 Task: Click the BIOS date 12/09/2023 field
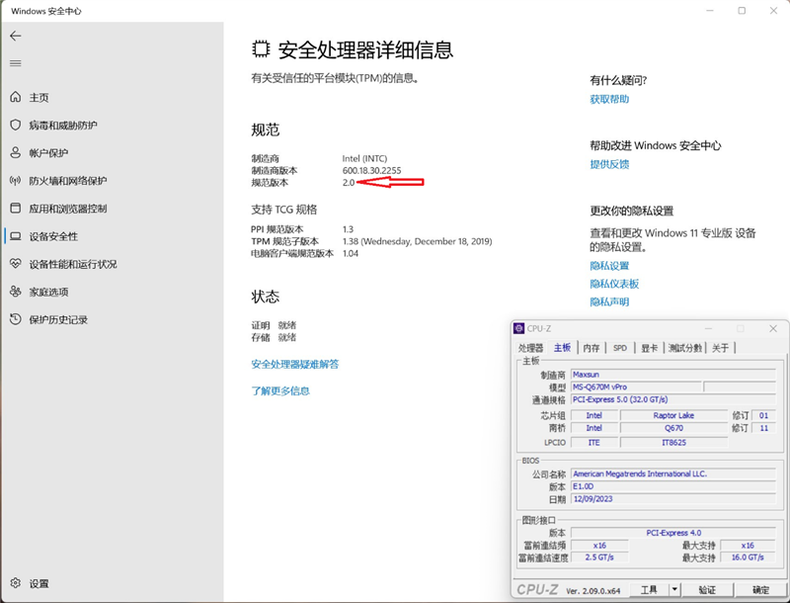[673, 498]
